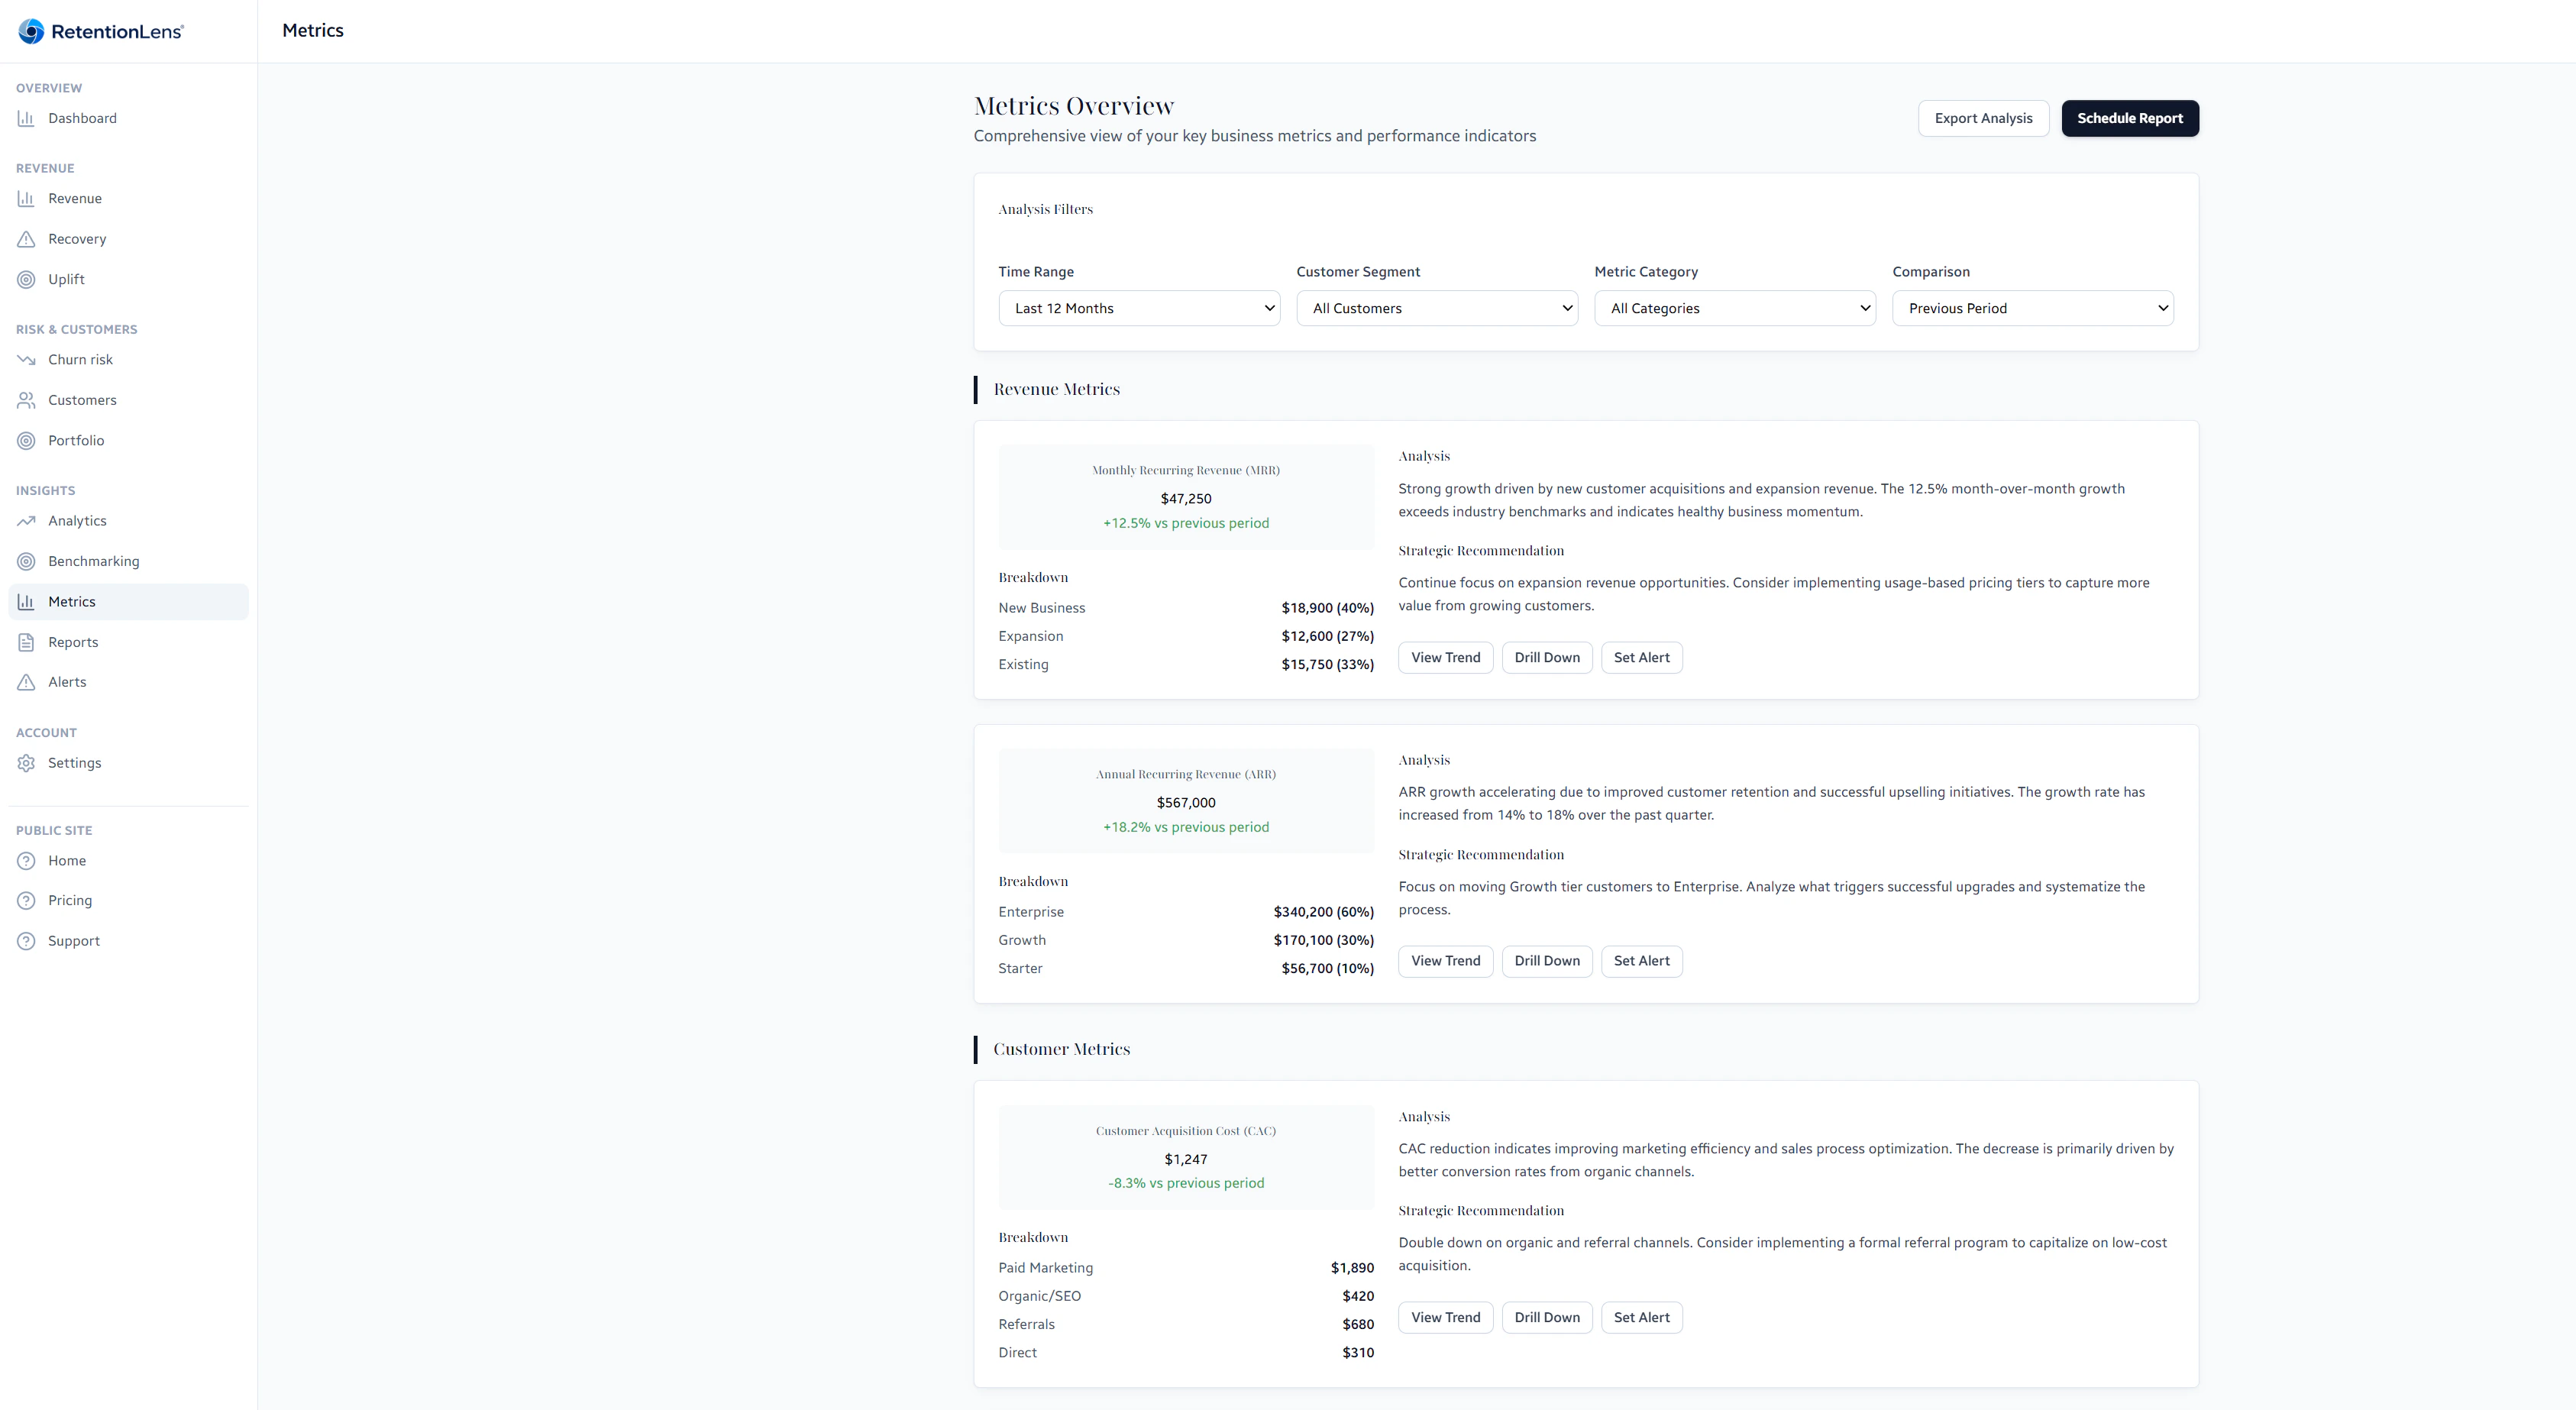
Task: Click Drill Down for CAC
Action: (1547, 1317)
